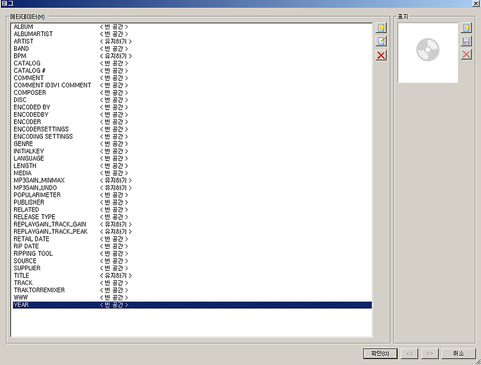Select the ENCODING SETTINGS row
The image size is (481, 365).
pos(192,136)
